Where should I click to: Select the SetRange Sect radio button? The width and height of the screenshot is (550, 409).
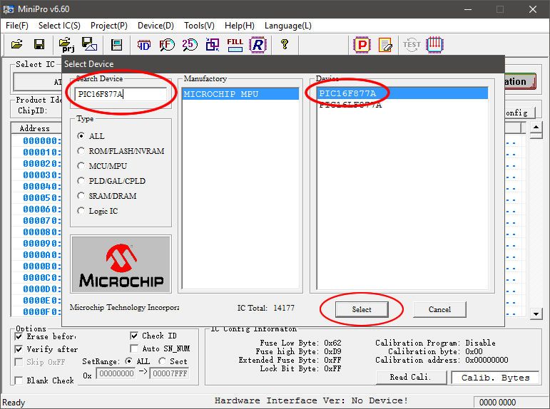point(162,361)
